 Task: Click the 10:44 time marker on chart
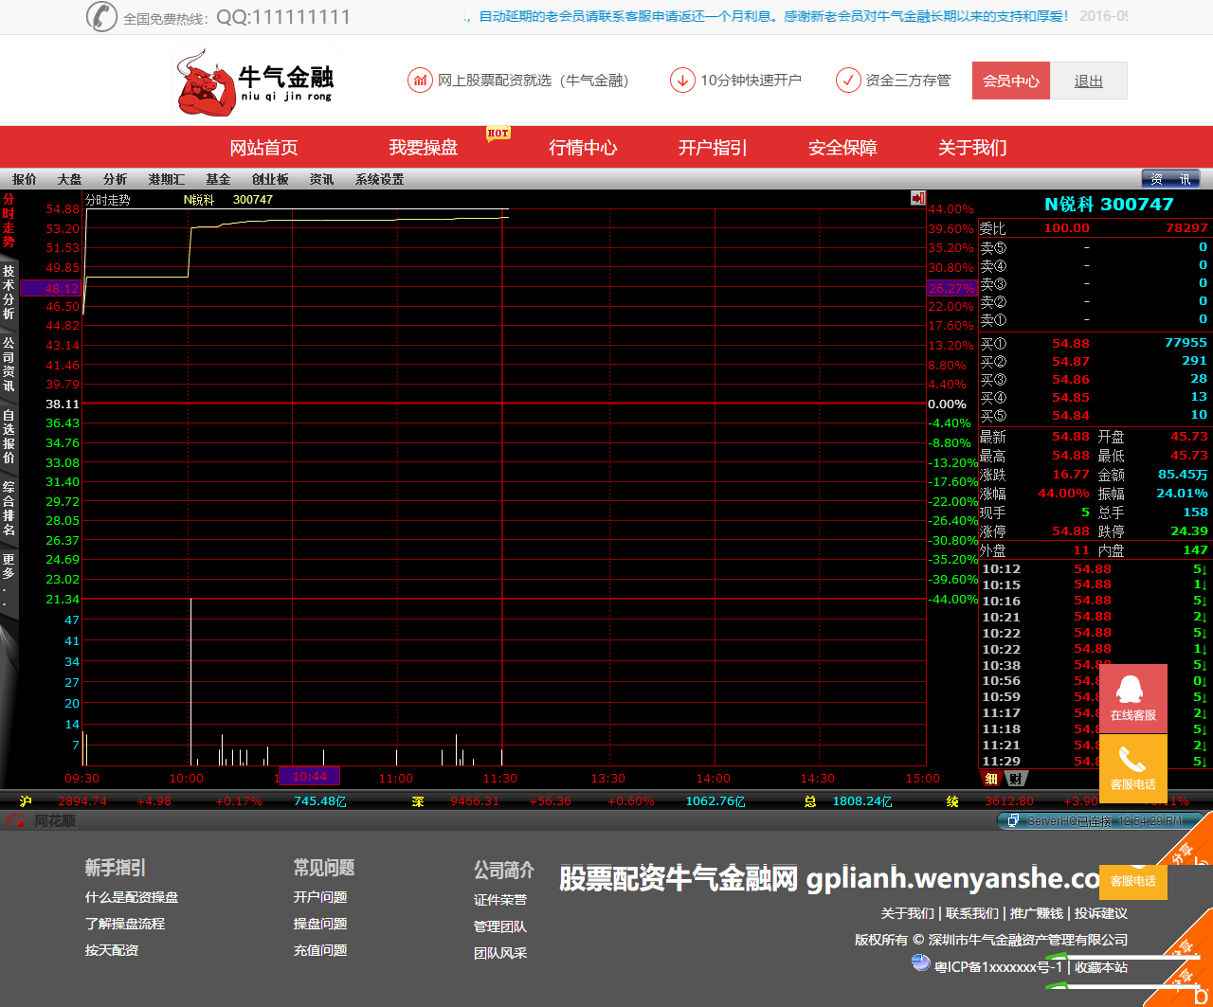309,777
